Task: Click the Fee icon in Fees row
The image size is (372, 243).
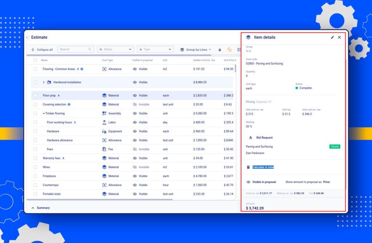Action: (x=104, y=149)
